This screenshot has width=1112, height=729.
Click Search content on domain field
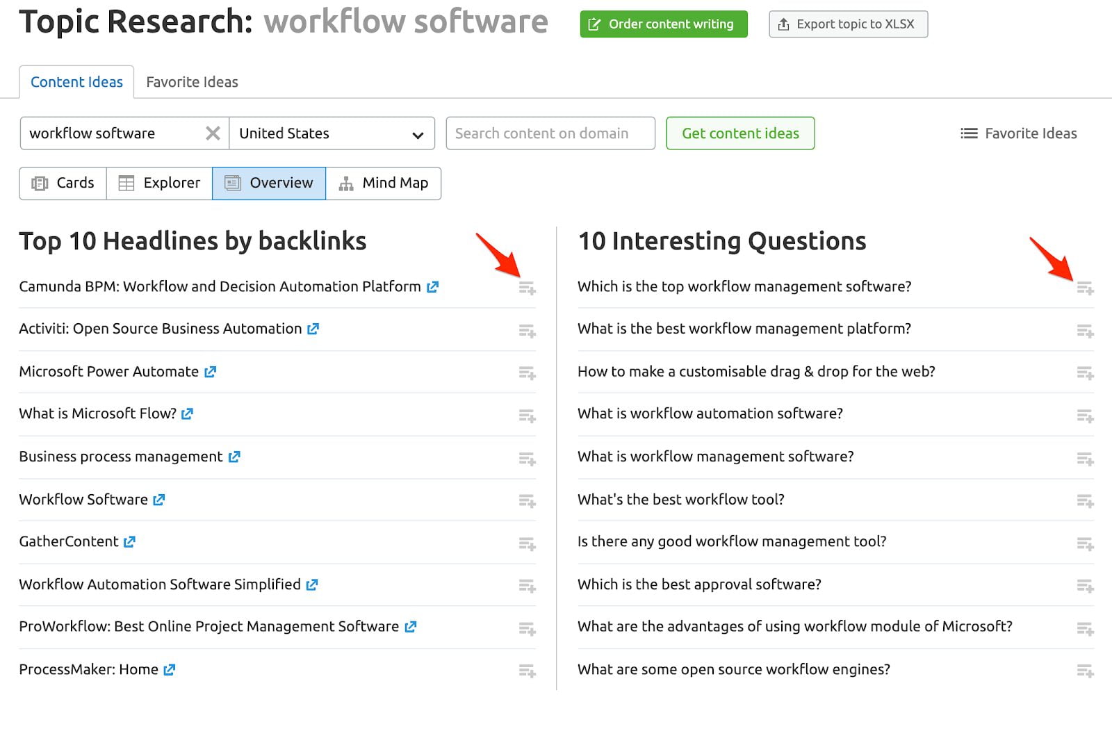[550, 133]
